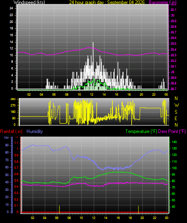Click the E compass direction letter
This screenshot has width=187, height=223.
pos(176,119)
